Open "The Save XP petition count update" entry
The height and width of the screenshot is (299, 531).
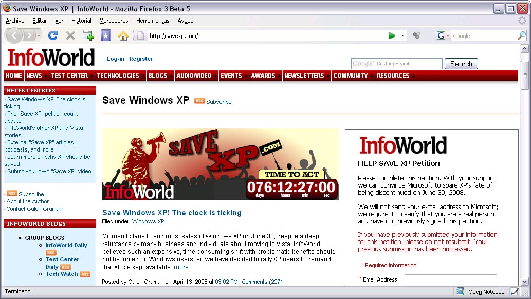(41, 117)
